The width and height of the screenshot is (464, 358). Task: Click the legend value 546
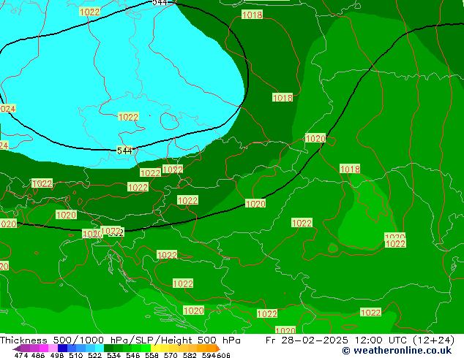(133, 355)
